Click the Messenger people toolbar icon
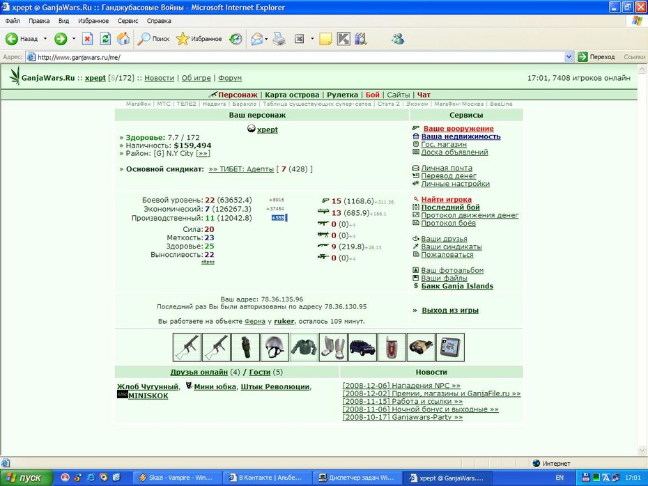This screenshot has width=648, height=486. pos(398,39)
